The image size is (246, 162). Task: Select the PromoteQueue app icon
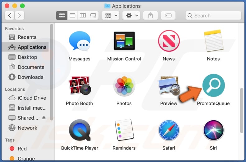click(x=213, y=85)
